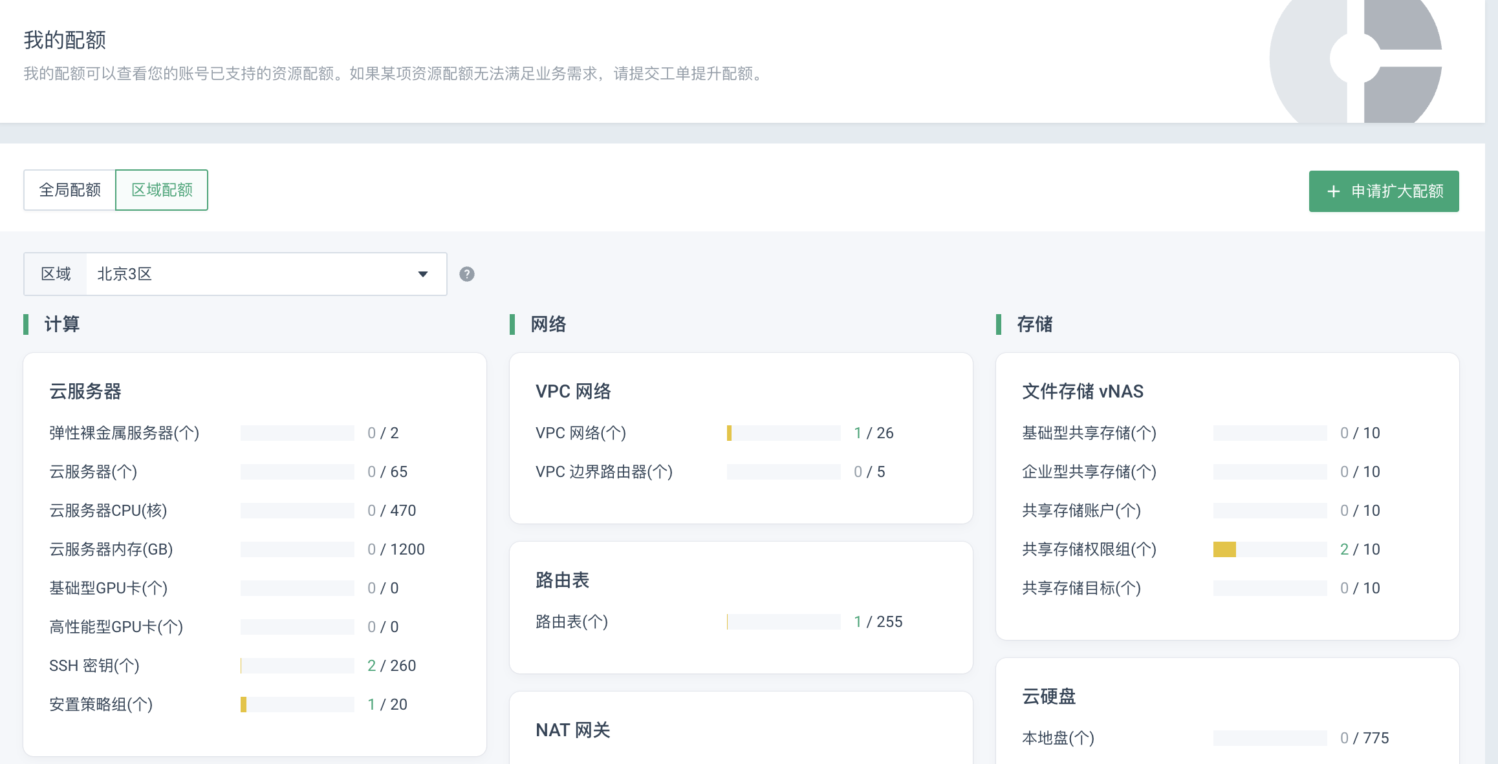This screenshot has height=764, width=1498.
Task: Click 存储 section heading
Action: click(x=1034, y=324)
